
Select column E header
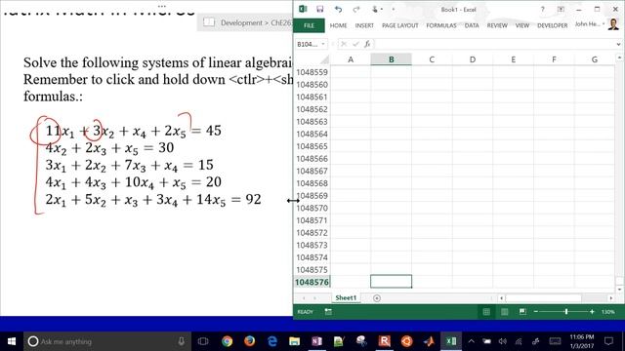pyautogui.click(x=513, y=59)
